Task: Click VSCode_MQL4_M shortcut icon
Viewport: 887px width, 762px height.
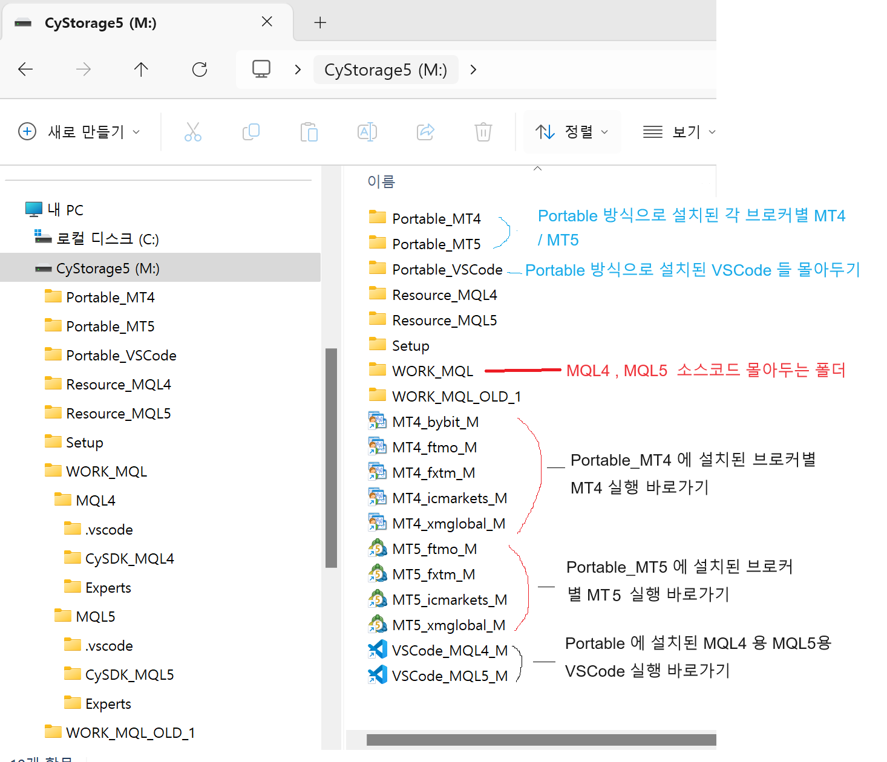Action: (378, 650)
